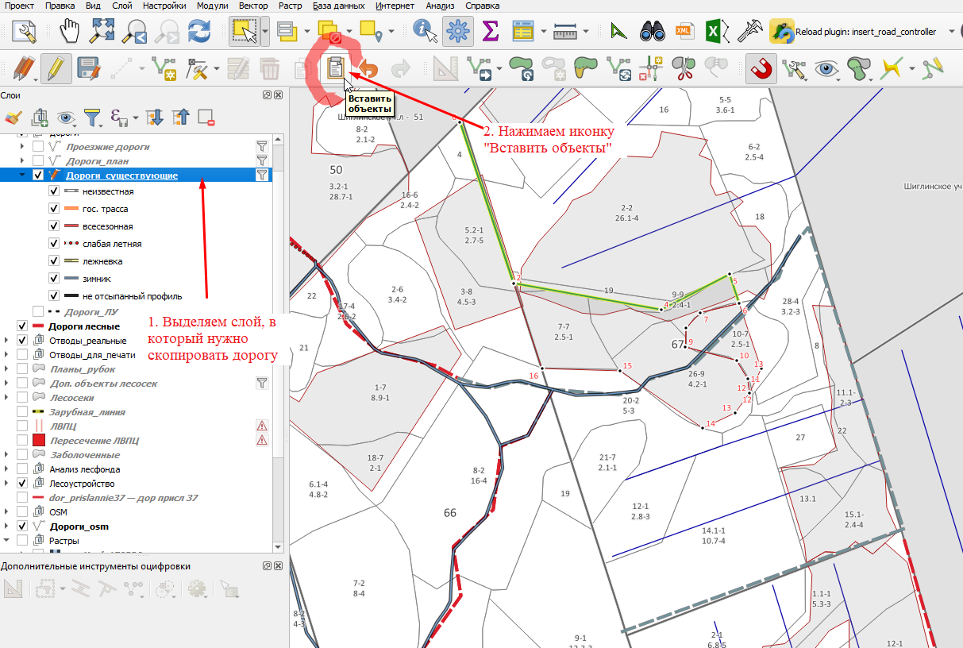
Task: Expand the Дороги_план layer
Action: pos(23,160)
